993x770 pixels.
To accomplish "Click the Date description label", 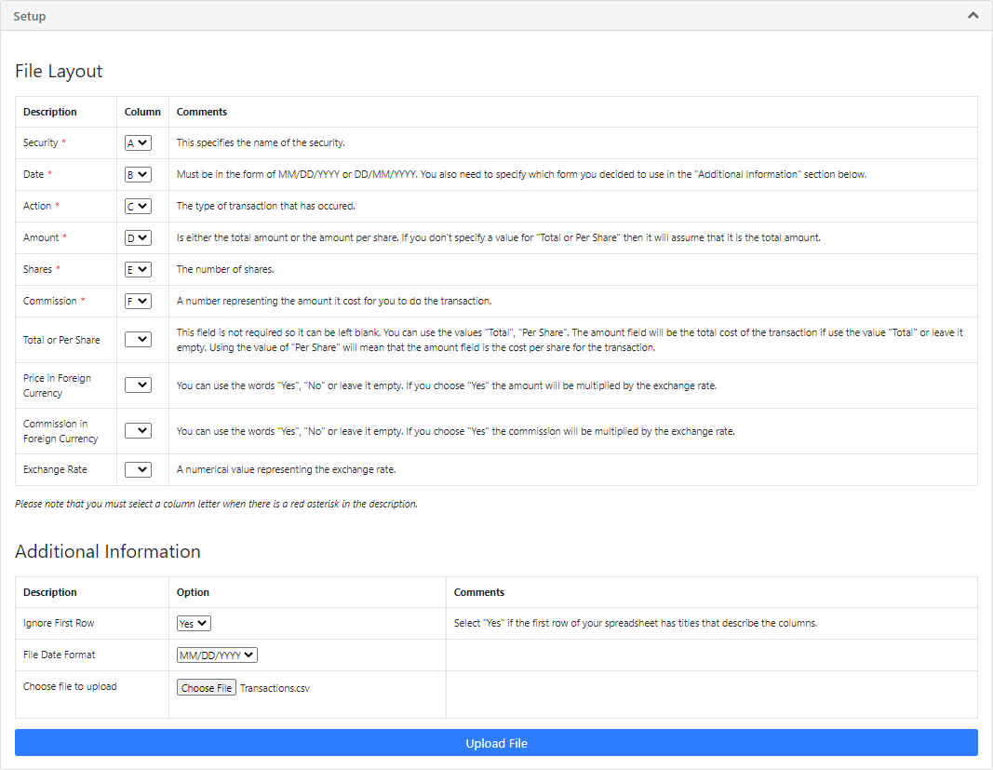I will pyautogui.click(x=34, y=174).
